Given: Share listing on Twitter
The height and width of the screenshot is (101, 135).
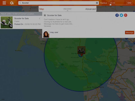Looking at the screenshot, I should click(x=121, y=15).
